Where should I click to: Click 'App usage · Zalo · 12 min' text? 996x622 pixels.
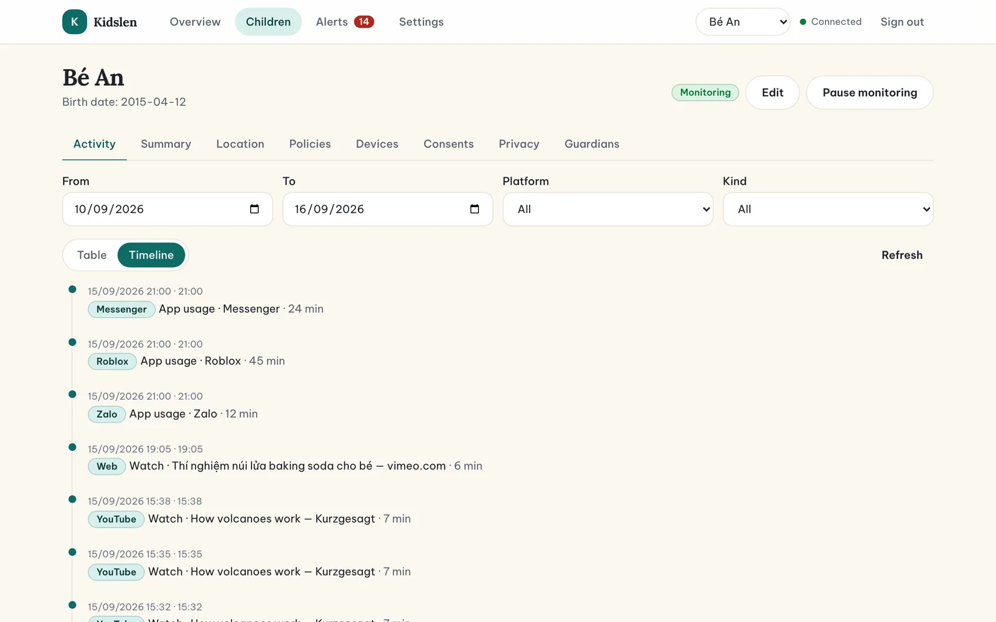(194, 414)
